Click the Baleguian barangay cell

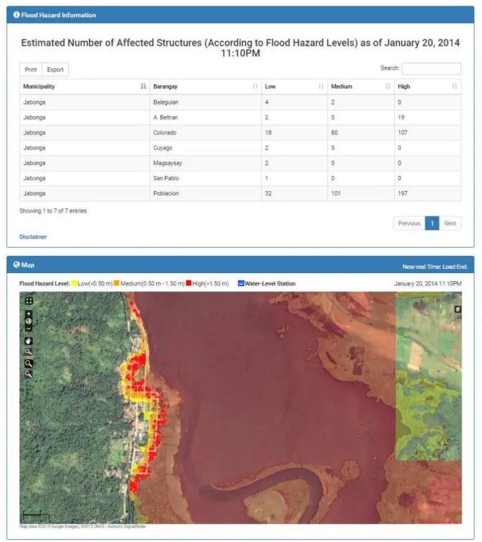coord(206,102)
